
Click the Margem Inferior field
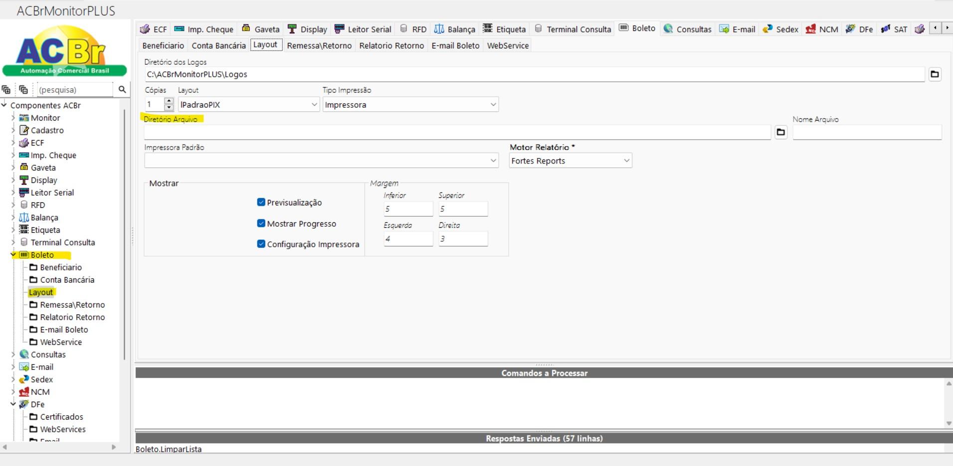pos(408,209)
